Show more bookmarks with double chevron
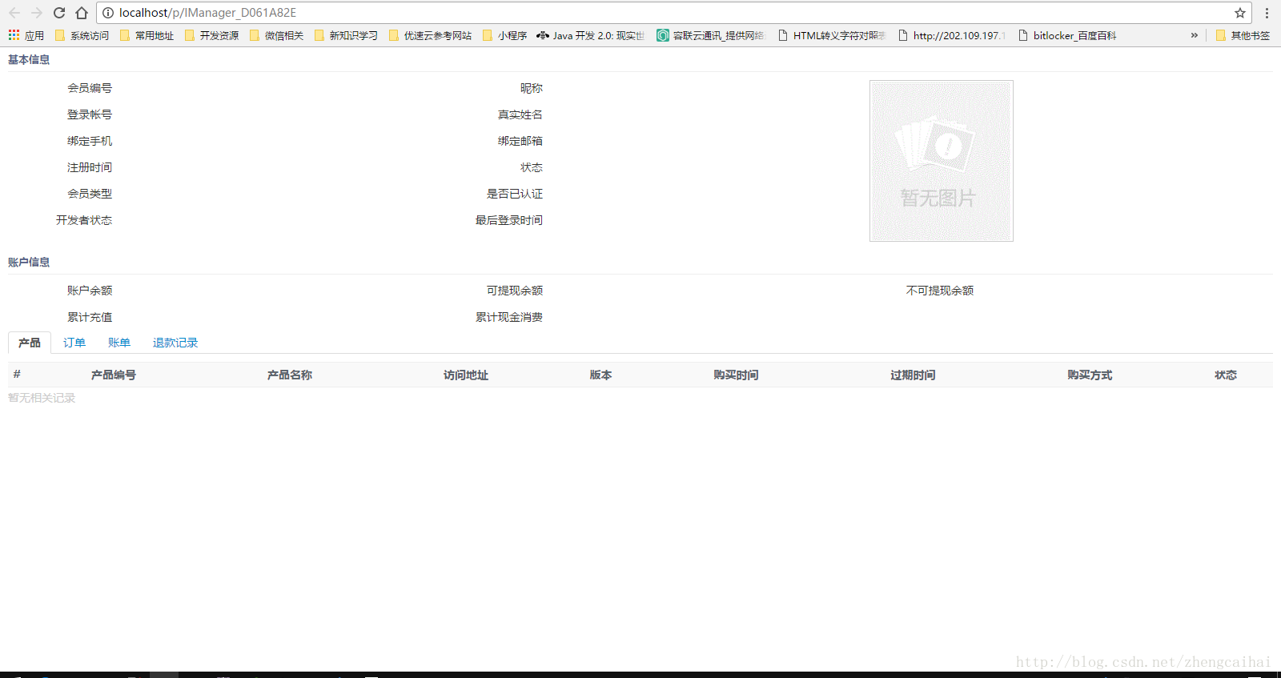This screenshot has width=1281, height=678. click(1194, 35)
